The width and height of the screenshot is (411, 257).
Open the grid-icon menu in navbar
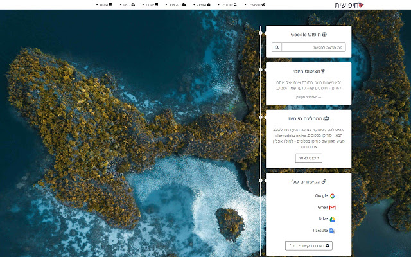[104, 4]
